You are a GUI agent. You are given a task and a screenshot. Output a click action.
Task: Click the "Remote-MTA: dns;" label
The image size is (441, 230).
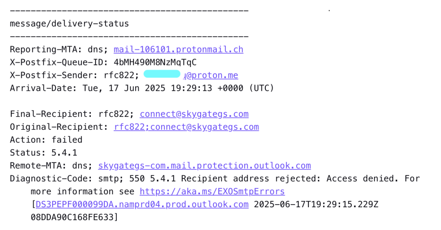[x=51, y=166]
